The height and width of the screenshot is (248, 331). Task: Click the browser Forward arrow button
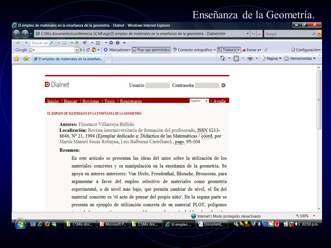tap(25, 33)
